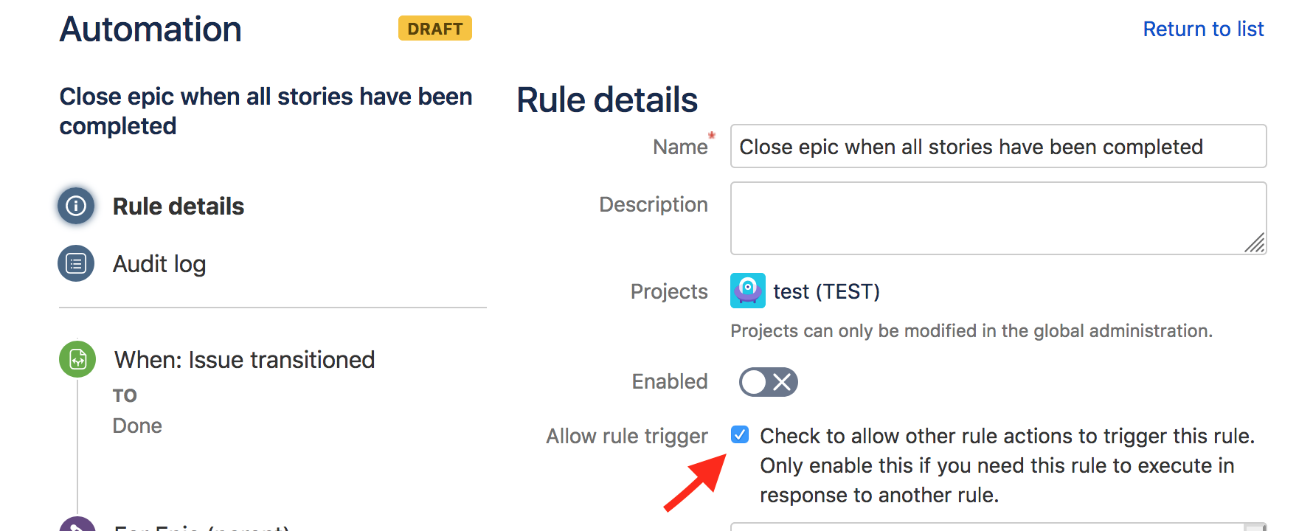Click the Audit log list icon
Viewport: 1313px width, 531px height.
click(x=76, y=263)
